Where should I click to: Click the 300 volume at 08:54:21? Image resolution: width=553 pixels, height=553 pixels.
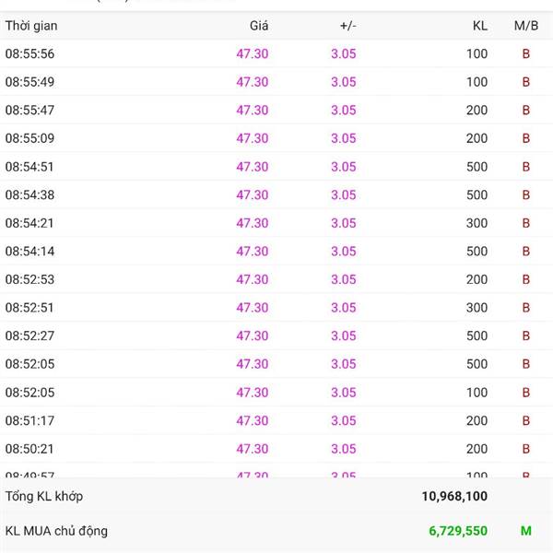coord(477,223)
